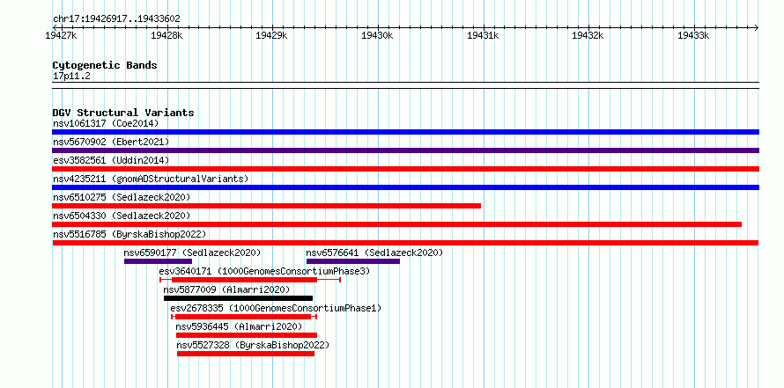
Task: Open the nsv6504330 (Sedlazeck2020) label
Action: click(122, 216)
